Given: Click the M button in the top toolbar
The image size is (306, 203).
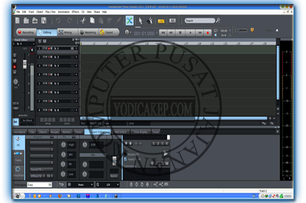Looking at the screenshot, I should (172, 21).
